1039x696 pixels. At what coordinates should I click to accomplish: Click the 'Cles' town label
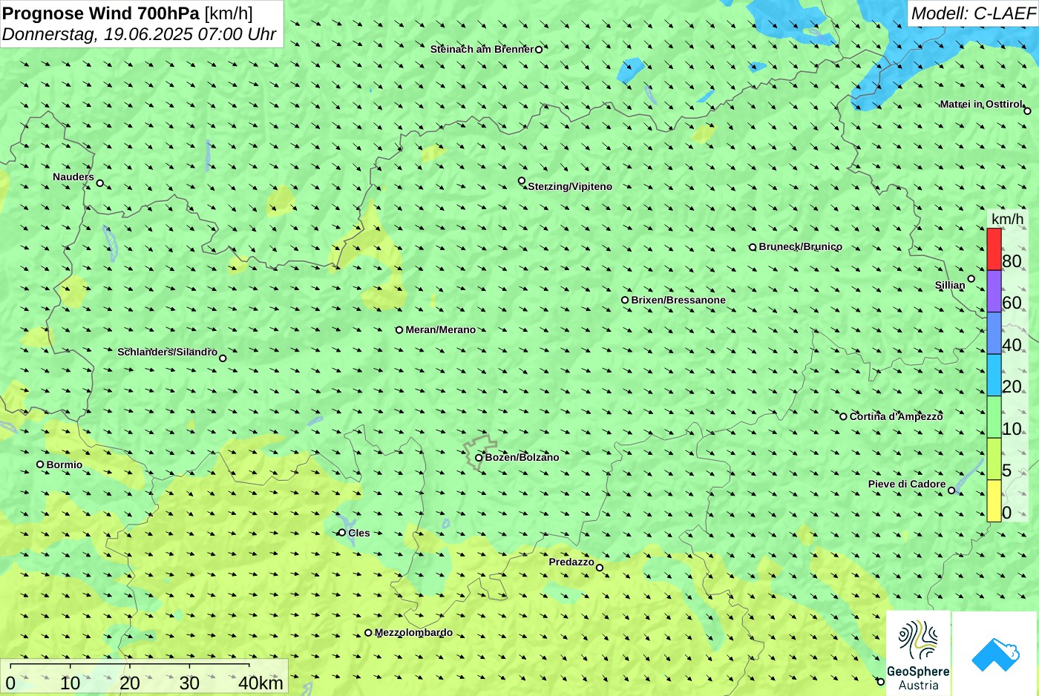click(x=359, y=533)
